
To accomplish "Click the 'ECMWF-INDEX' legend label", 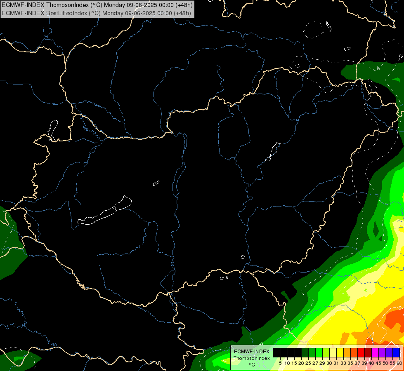I will pos(252,352).
